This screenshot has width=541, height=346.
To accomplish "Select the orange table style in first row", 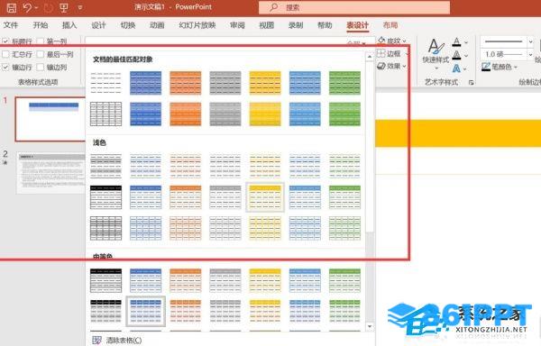I will [x=185, y=83].
